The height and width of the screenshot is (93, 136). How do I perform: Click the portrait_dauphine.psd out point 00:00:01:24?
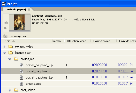click(125, 71)
